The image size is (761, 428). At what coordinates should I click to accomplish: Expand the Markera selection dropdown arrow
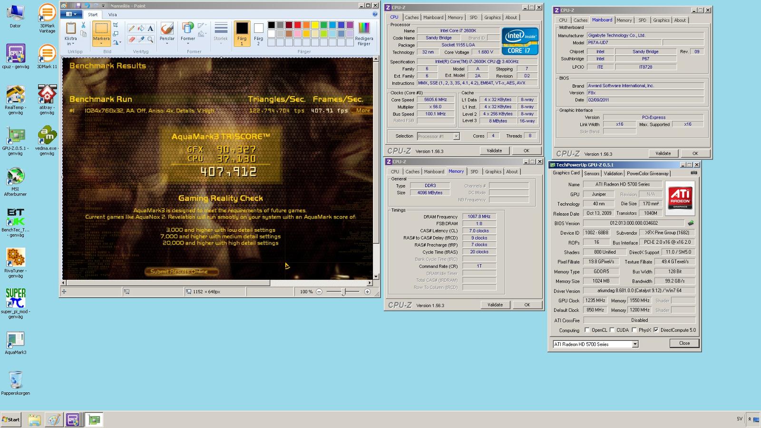click(101, 43)
